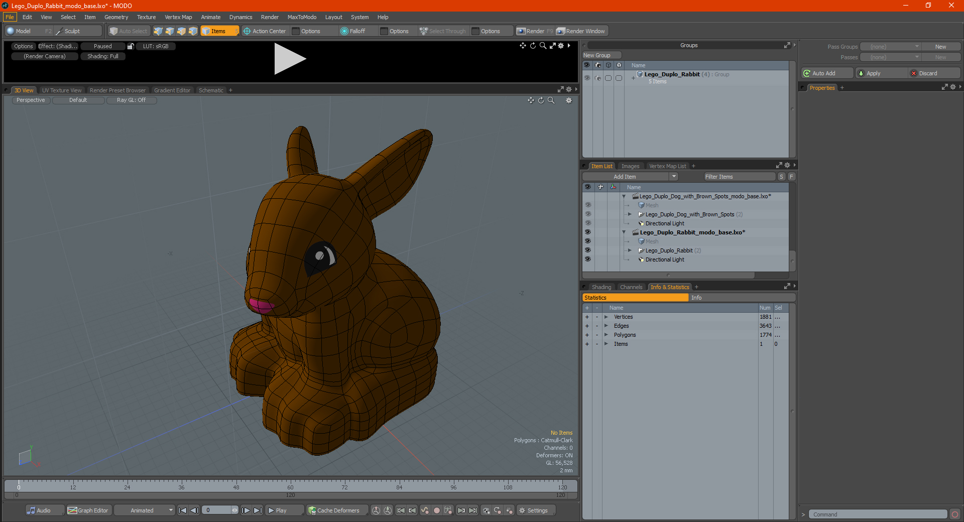Go to last frame
The height and width of the screenshot is (522, 964).
click(258, 510)
